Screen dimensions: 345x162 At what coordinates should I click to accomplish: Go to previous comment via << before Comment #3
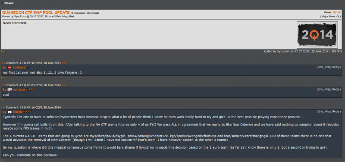tap(3, 107)
